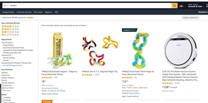
Task: Click the orange magnifying glass search button
Action: point(174,6)
